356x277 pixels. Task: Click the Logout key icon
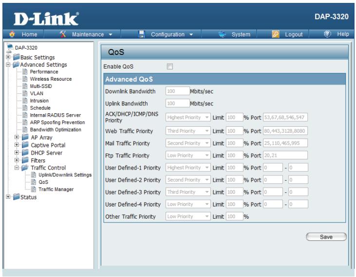(x=275, y=34)
